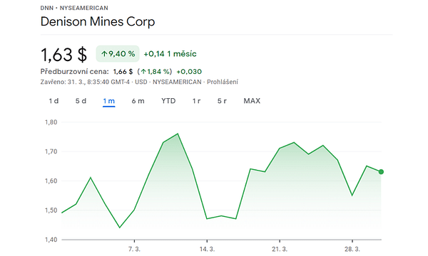Show the 1 r chart range

click(196, 101)
